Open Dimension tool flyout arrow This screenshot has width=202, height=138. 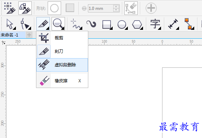coord(178,28)
